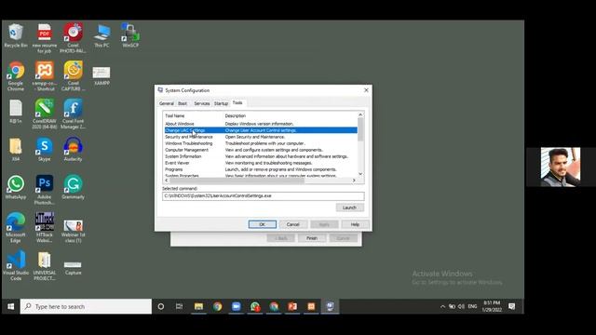The image size is (596, 335).
Task: Open the Corel CAPTURE desktop shortcut
Action: tap(73, 76)
